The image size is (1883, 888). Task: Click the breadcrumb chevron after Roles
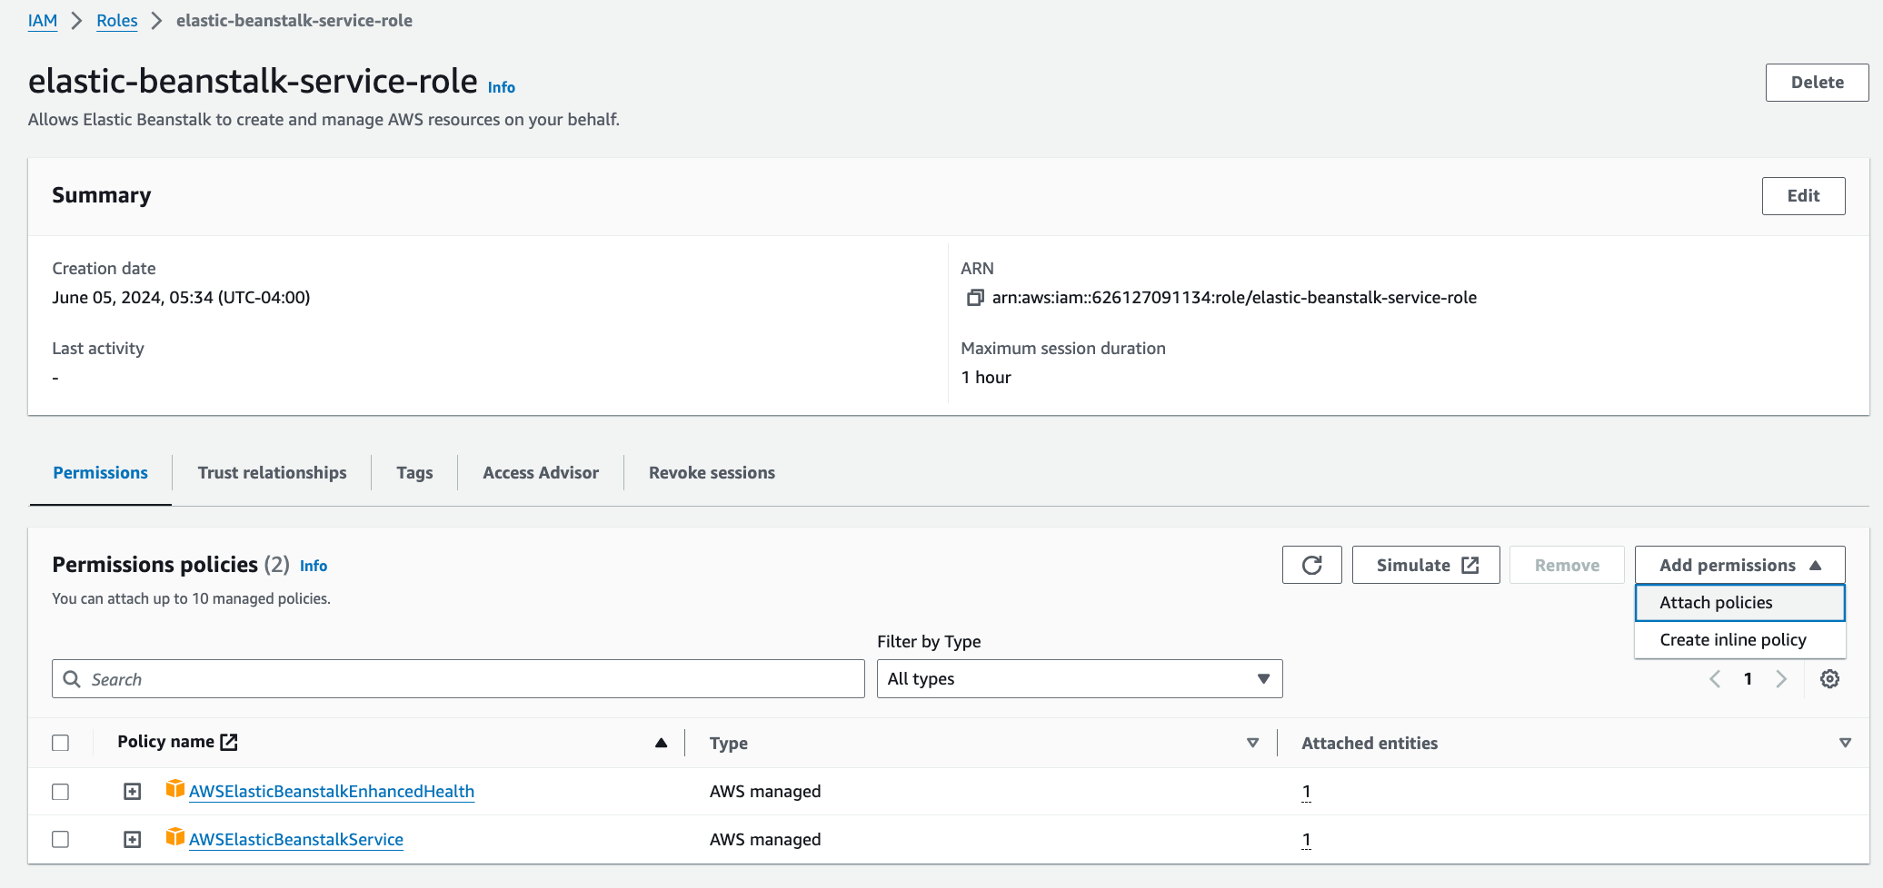tap(157, 21)
